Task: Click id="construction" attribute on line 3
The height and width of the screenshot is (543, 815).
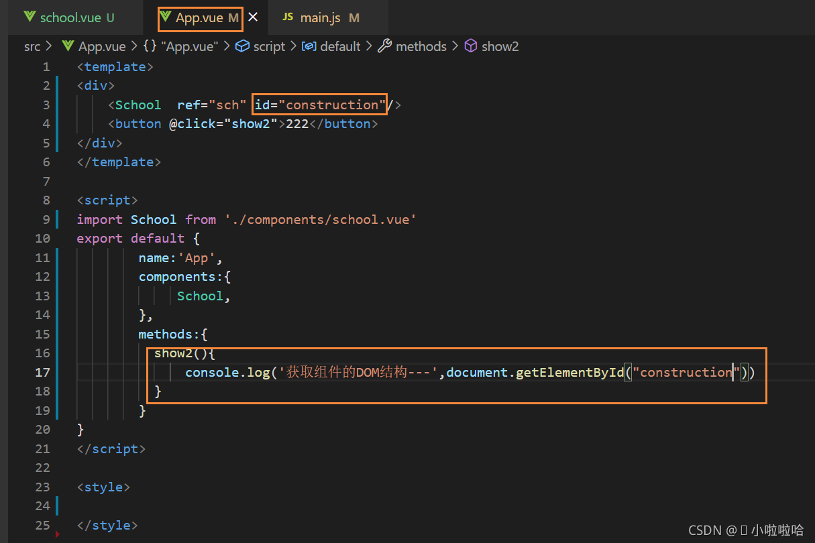Action: click(321, 105)
